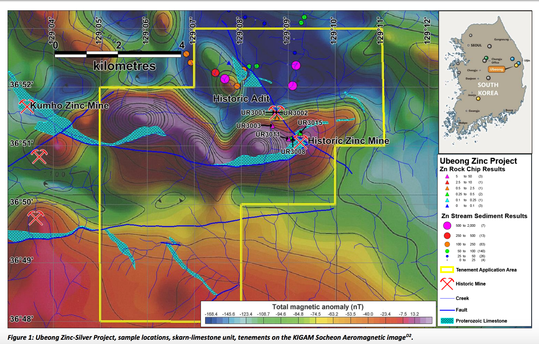
Task: Click the Ubeong Zinc Project legend title
Action: click(x=478, y=161)
